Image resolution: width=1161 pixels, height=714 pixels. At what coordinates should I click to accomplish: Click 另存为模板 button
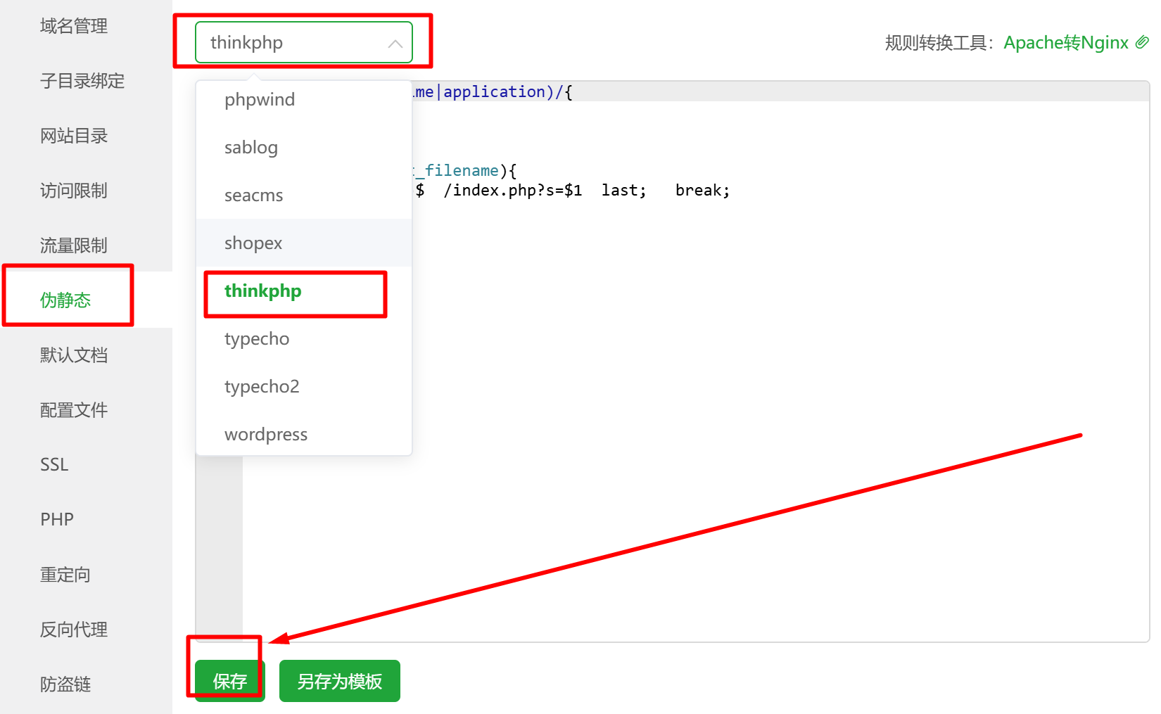pos(339,681)
